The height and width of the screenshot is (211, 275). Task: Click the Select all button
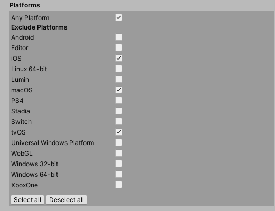[27, 200]
